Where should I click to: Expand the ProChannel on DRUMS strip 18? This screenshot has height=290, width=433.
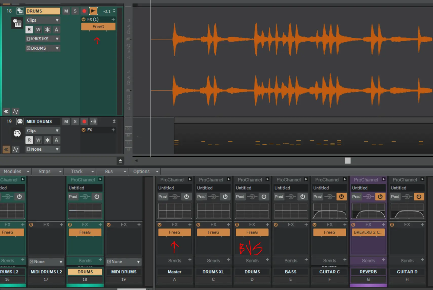[100, 179]
